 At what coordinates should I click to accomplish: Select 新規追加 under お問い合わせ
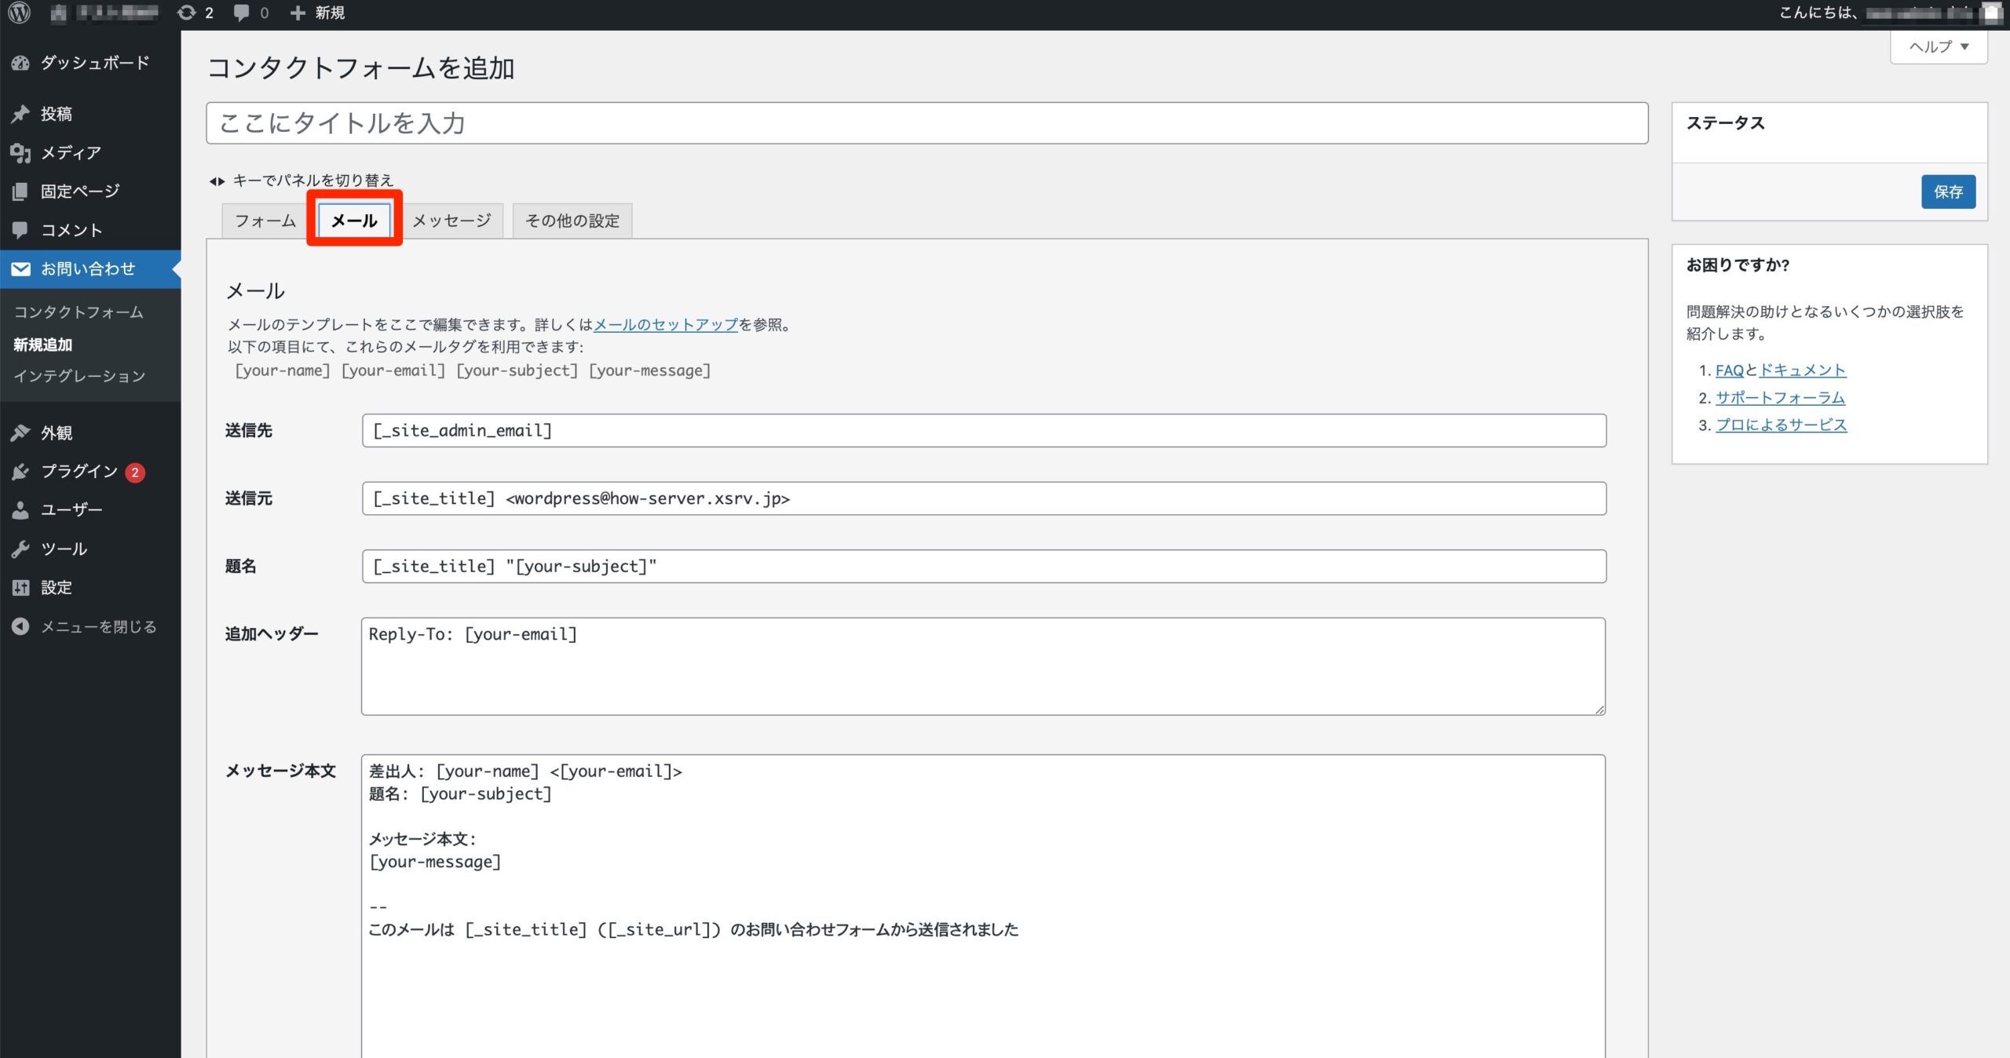(42, 345)
